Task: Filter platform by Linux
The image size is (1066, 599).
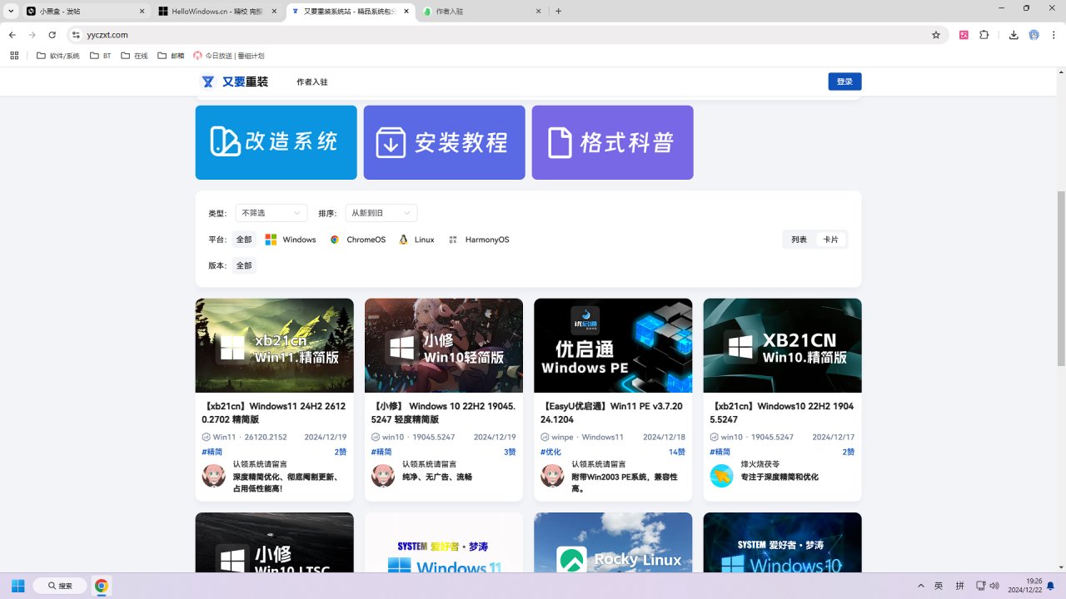Action: (x=416, y=240)
